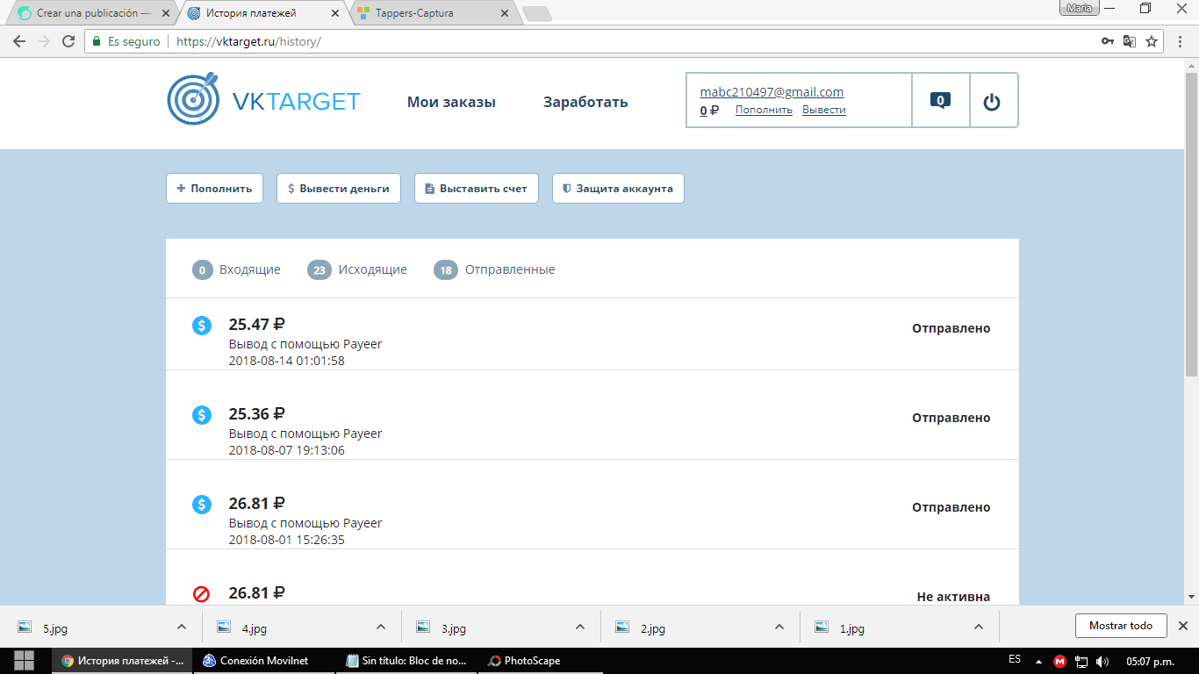Switch to the Входящие tab
The image size is (1199, 674).
pyautogui.click(x=237, y=269)
